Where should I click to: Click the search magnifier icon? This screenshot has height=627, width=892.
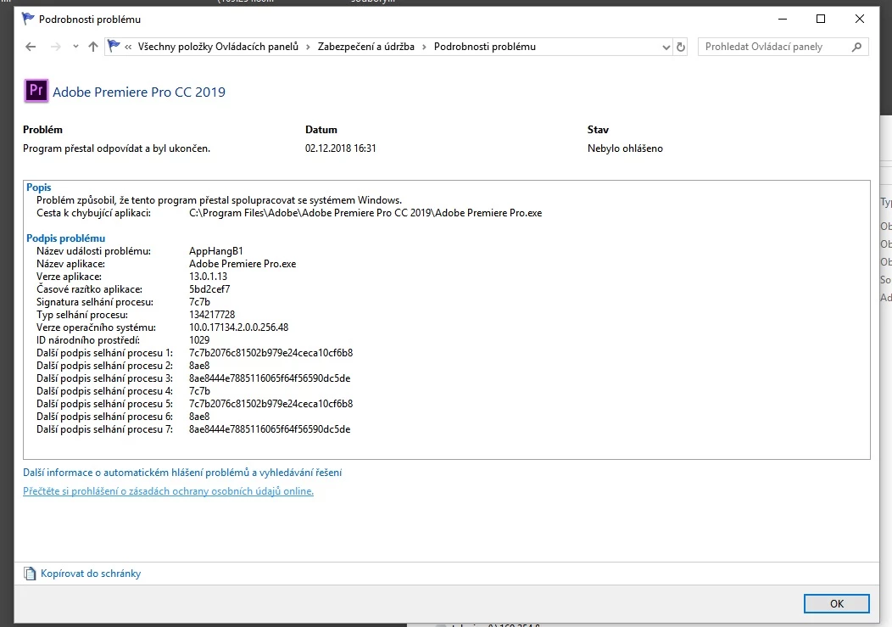[x=856, y=47]
